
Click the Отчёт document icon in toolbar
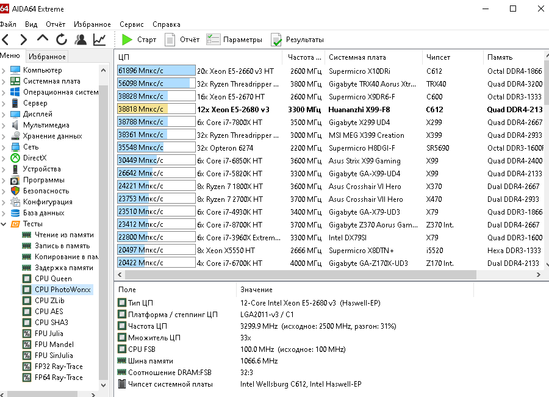click(170, 40)
